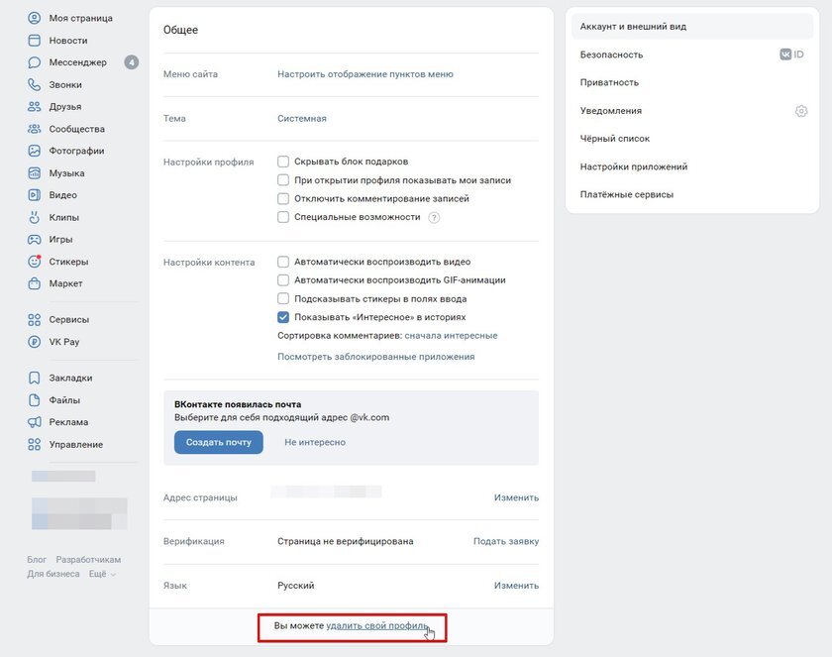Viewport: 832px width, 657px height.
Task: Open the Games controller icon
Action: pyautogui.click(x=34, y=240)
